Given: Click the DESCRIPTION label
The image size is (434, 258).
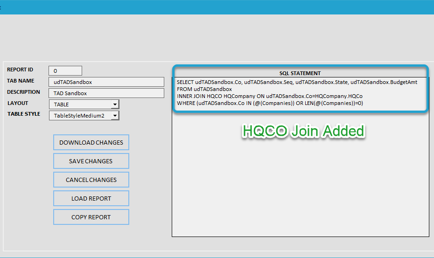Looking at the screenshot, I should click(x=23, y=91).
